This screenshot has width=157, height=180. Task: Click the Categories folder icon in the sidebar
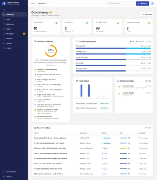[x=4, y=24]
